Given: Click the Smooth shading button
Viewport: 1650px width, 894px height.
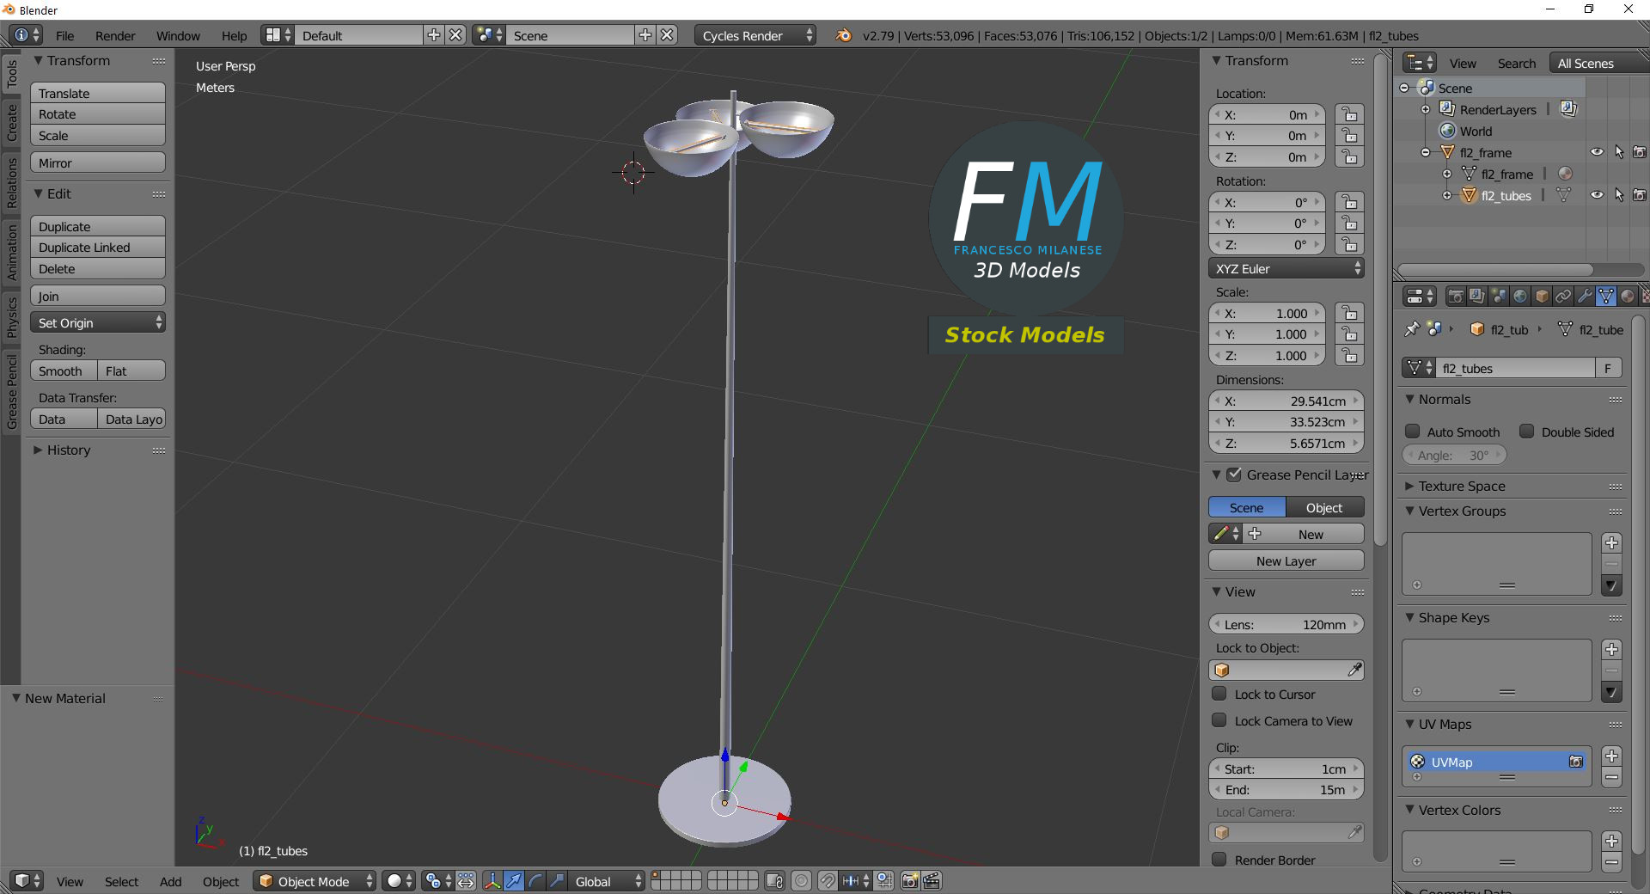Looking at the screenshot, I should pyautogui.click(x=64, y=370).
